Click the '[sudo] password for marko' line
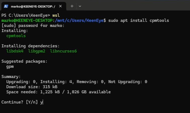Viewport: 190px width, 113px height. 33,25
